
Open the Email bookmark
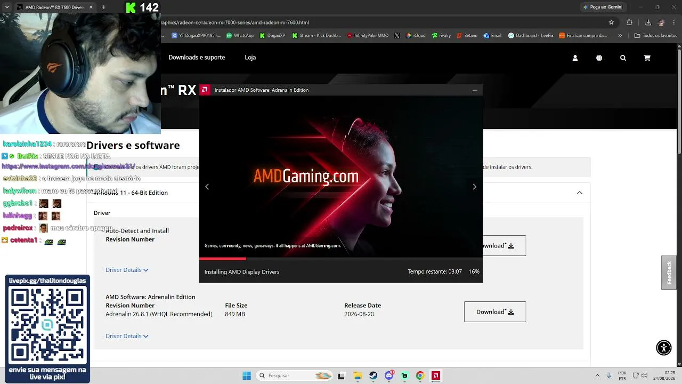[x=492, y=36]
